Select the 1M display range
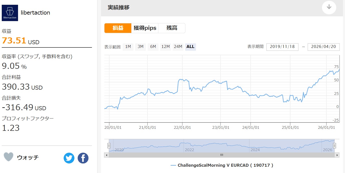345x173 pixels. click(128, 47)
